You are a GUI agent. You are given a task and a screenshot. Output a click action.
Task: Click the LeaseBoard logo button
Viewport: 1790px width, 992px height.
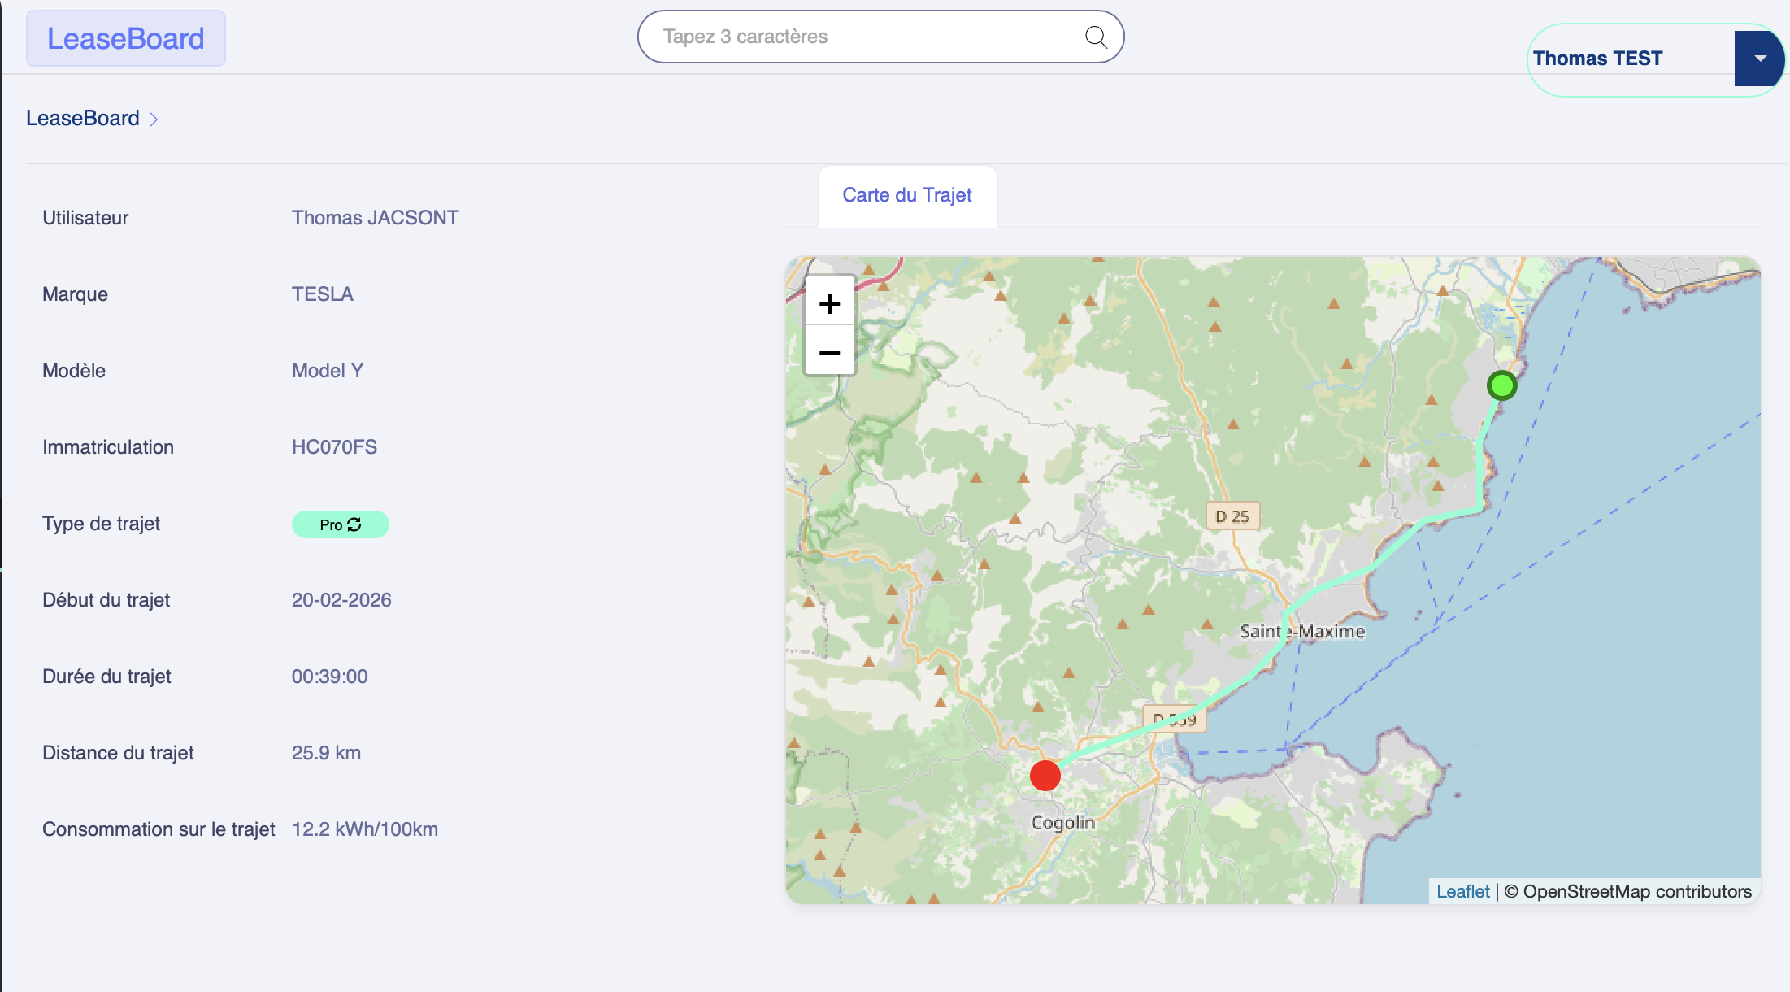(126, 38)
